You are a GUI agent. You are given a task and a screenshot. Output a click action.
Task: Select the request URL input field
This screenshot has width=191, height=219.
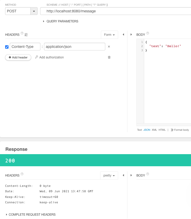pos(103,11)
